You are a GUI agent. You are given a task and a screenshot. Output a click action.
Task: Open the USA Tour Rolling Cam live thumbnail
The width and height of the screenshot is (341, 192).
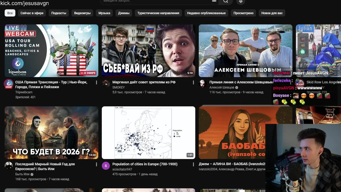pyautogui.click(x=51, y=51)
